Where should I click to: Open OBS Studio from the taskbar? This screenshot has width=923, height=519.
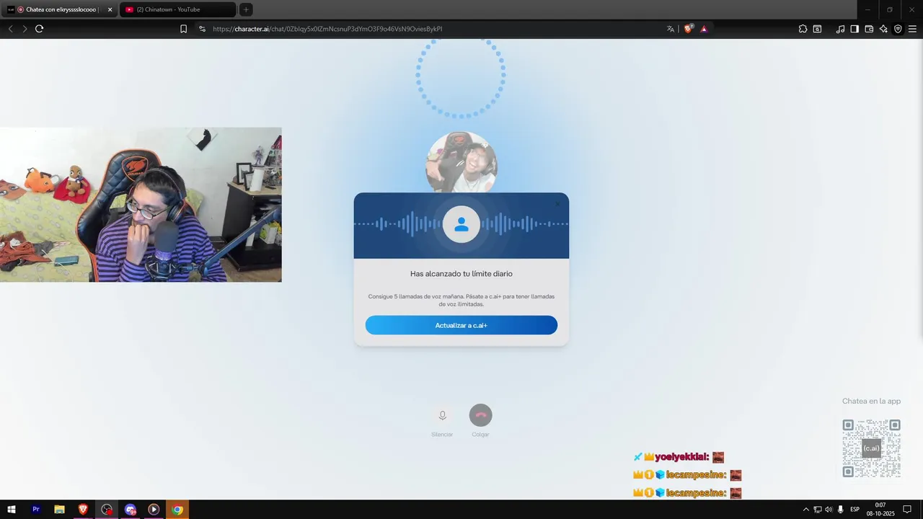(107, 510)
